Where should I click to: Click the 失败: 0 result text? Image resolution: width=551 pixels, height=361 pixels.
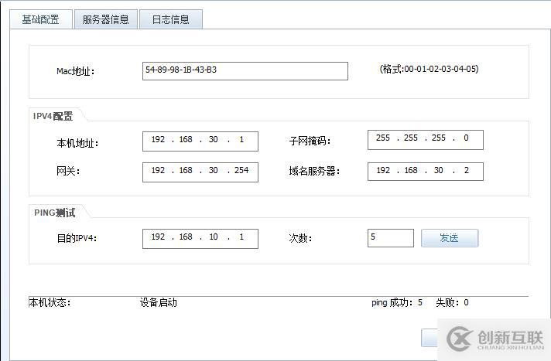tap(452, 302)
